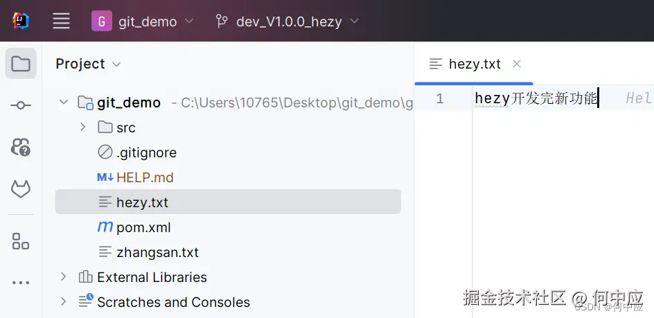Click the IntelliJ IDEA logo icon
Screen dimensions: 654x318
[x=21, y=21]
